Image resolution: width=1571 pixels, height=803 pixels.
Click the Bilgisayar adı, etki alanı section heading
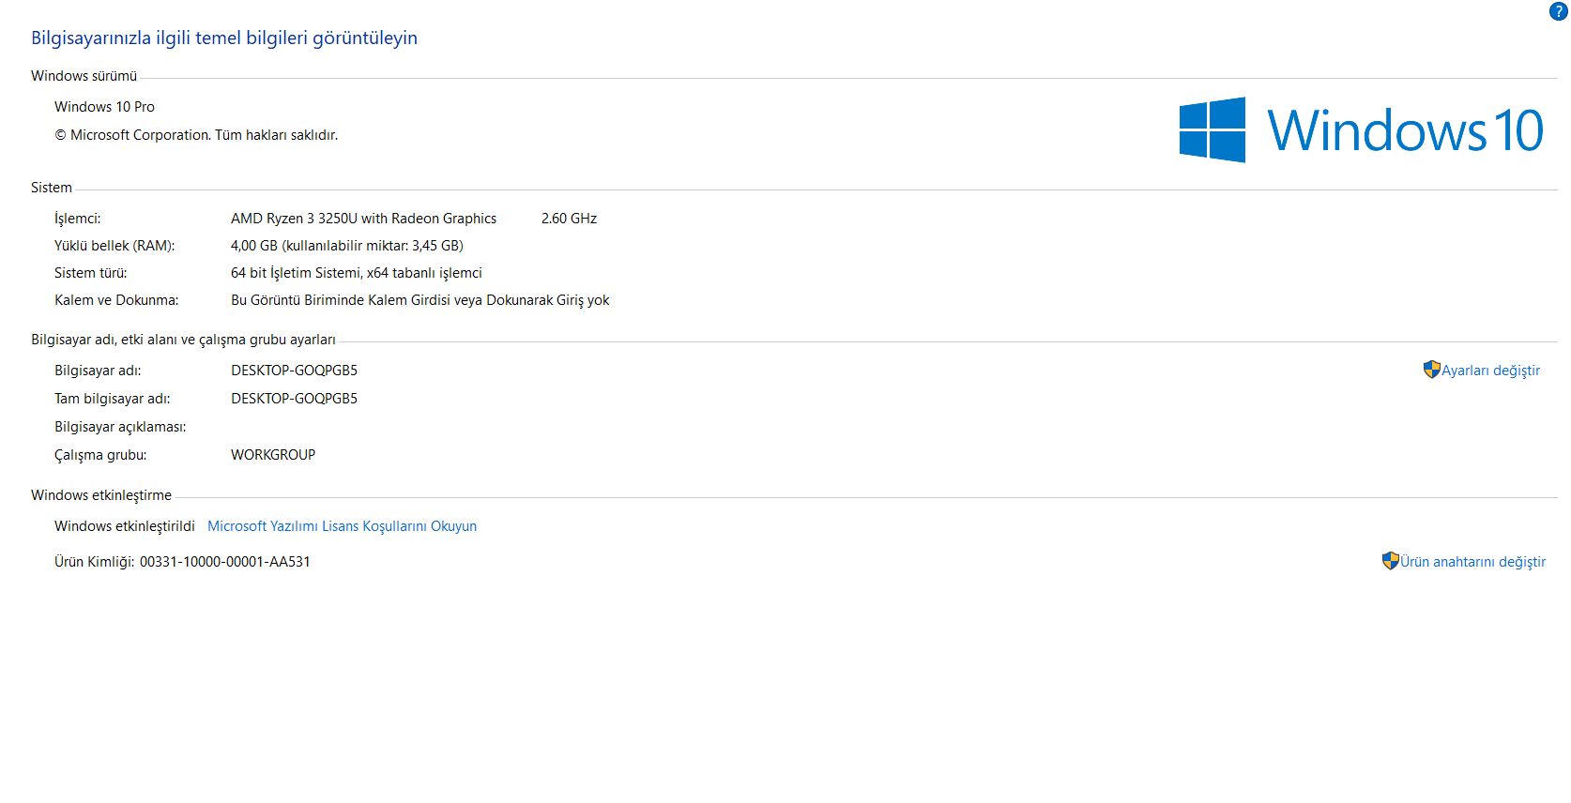tap(183, 340)
